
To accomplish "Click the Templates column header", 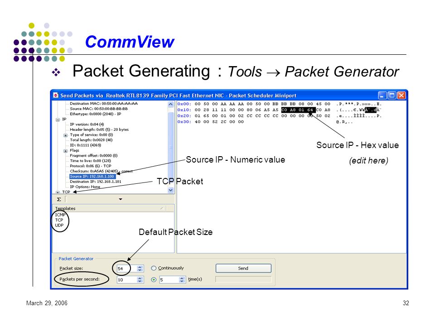I will [109, 208].
